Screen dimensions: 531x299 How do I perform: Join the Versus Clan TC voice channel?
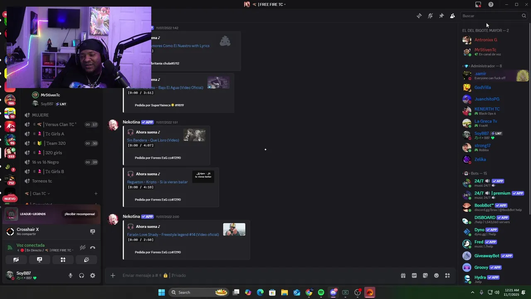tap(61, 125)
